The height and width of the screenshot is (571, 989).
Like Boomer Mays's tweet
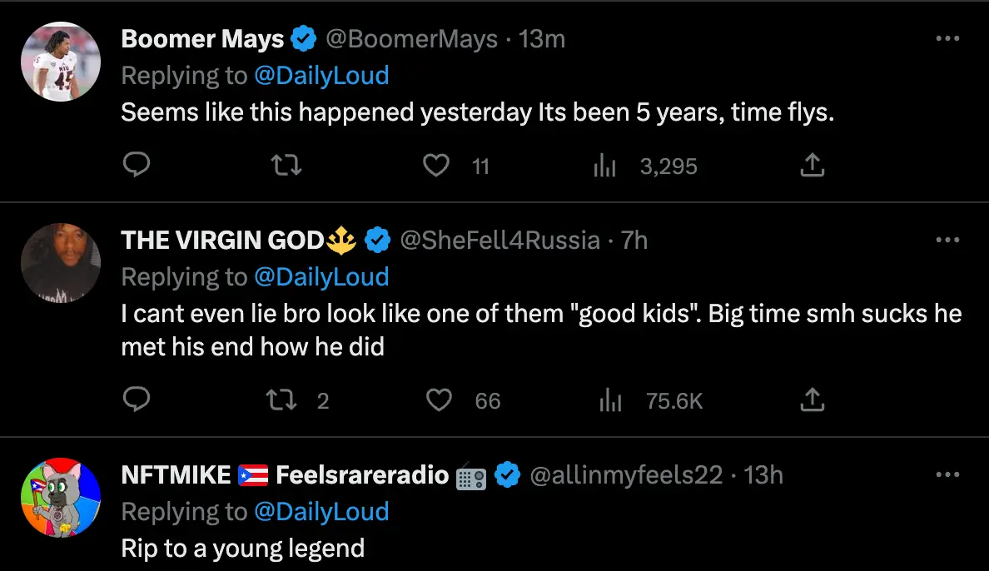(x=436, y=165)
